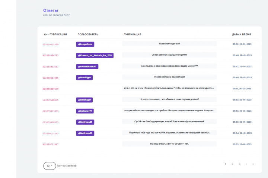Select current page number 1
The height and width of the screenshot is (178, 268).
click(226, 164)
